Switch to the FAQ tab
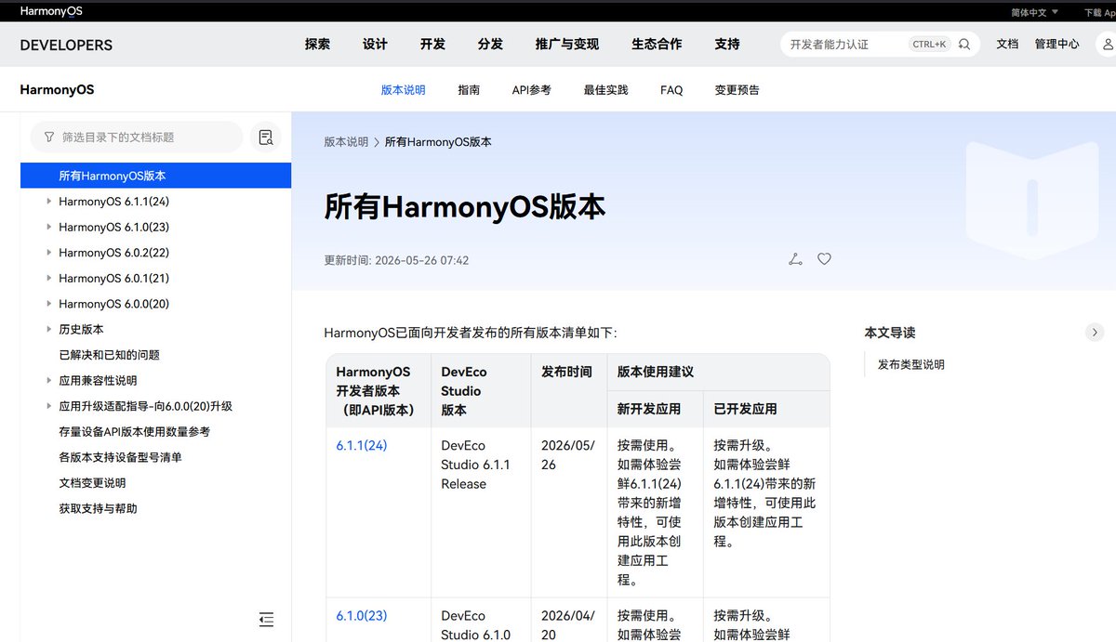 coord(671,90)
